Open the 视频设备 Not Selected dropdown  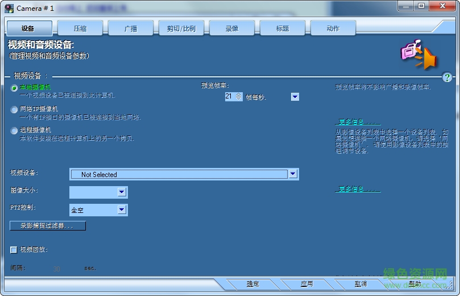[184, 174]
